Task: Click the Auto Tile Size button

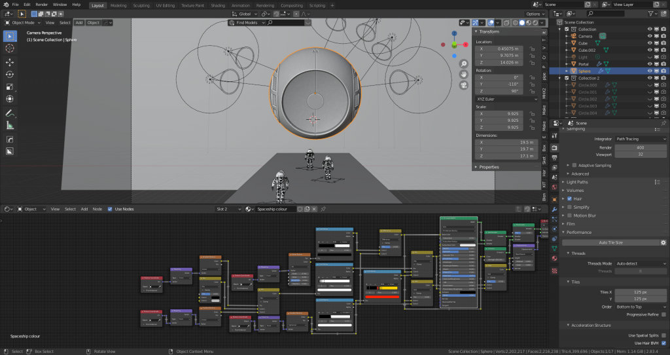Action: point(612,242)
